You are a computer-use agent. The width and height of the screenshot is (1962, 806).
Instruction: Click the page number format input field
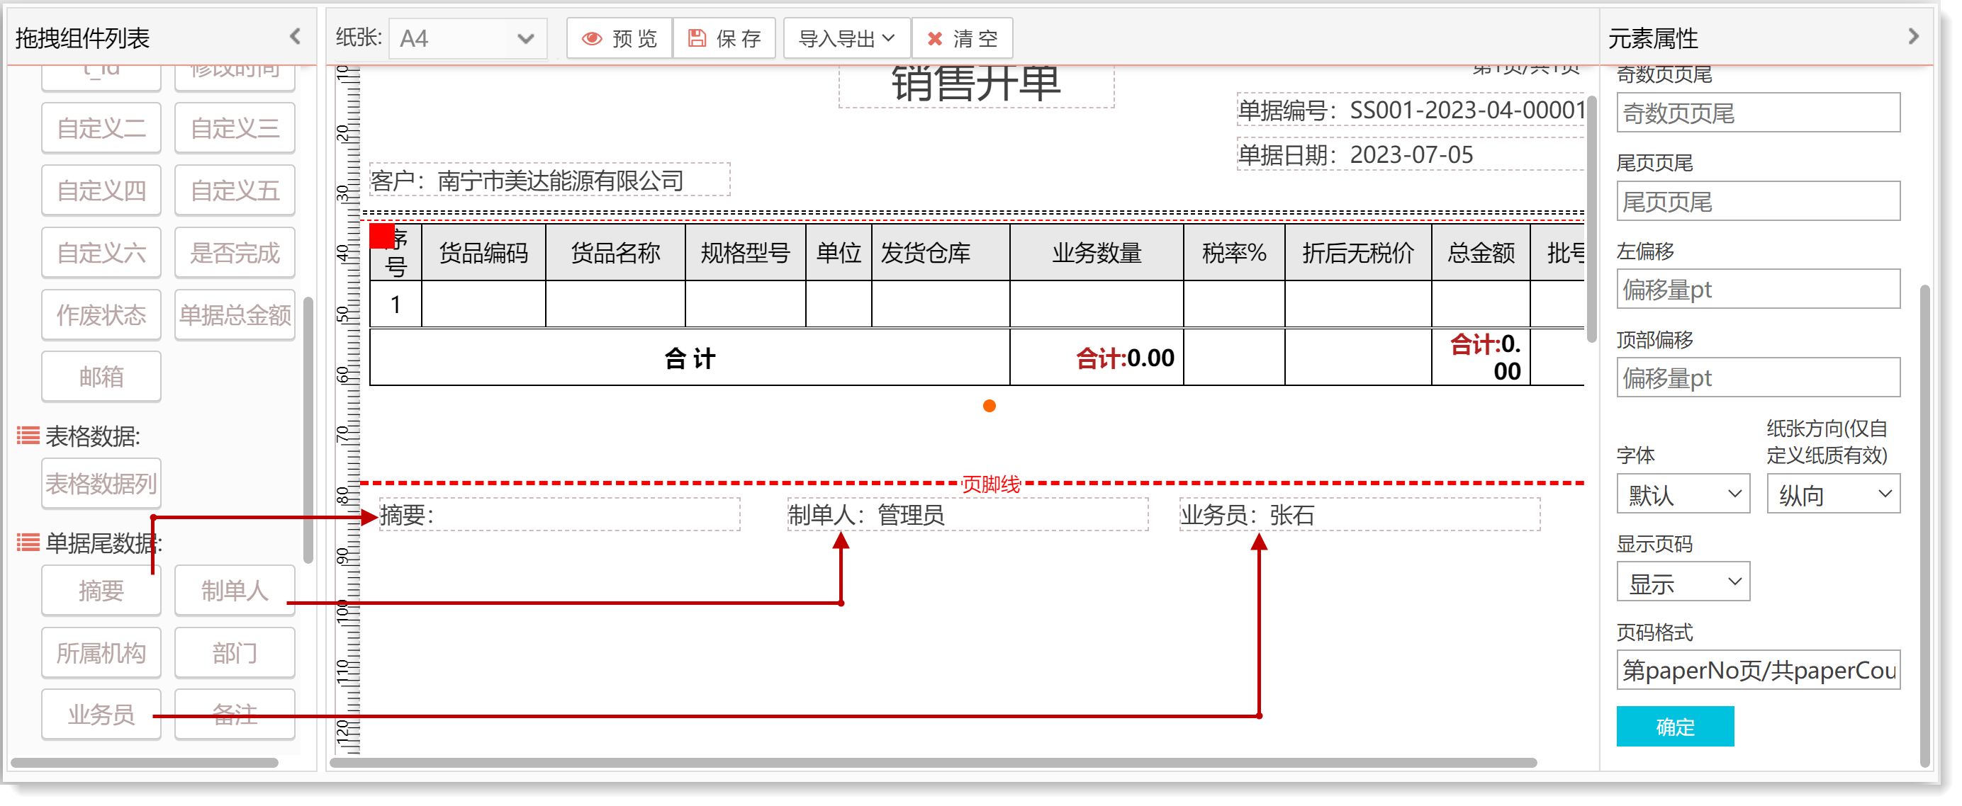(x=1757, y=670)
